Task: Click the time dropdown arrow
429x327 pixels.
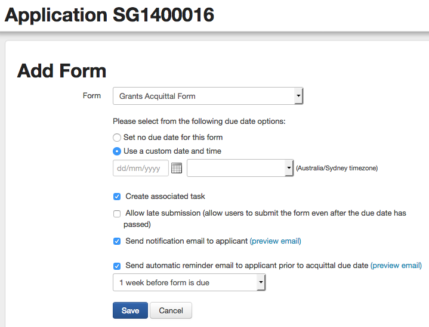Action: (289, 168)
